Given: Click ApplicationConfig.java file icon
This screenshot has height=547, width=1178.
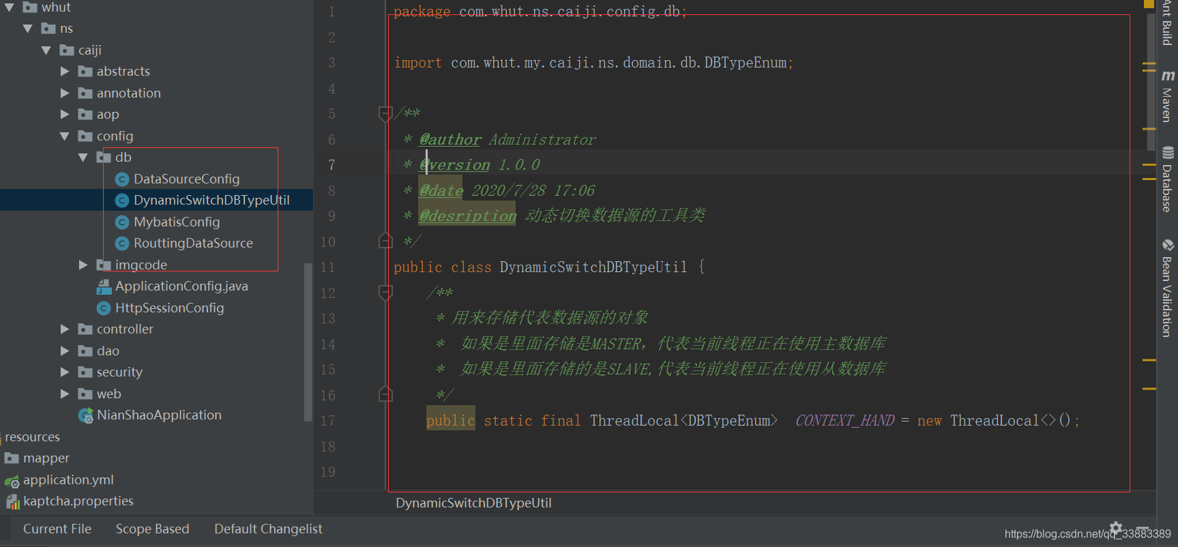Looking at the screenshot, I should pos(104,286).
